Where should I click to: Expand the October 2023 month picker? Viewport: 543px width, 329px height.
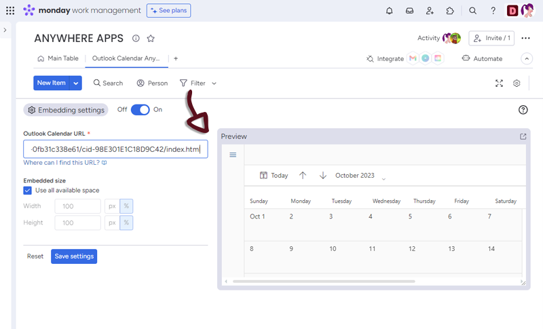click(383, 178)
